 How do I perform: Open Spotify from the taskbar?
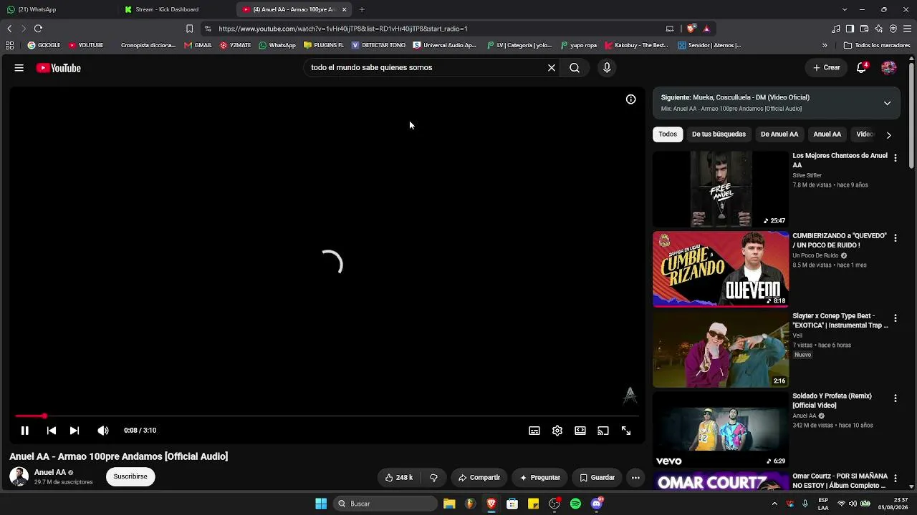coord(575,504)
